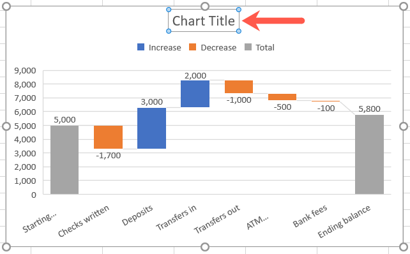Click the gray Total legend swatch

coord(248,47)
